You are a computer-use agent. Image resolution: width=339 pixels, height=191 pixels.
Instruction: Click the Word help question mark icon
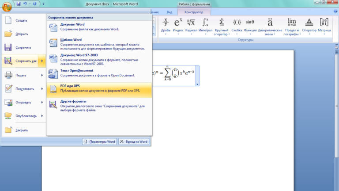[x=335, y=11]
